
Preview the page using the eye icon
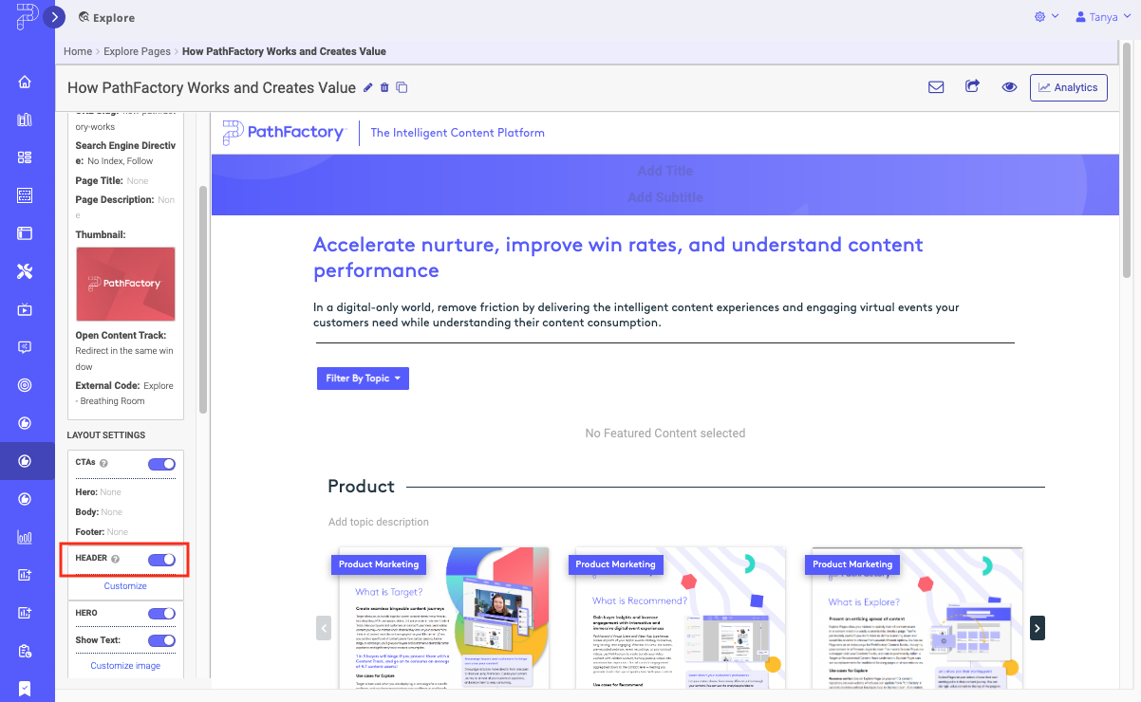click(1009, 86)
